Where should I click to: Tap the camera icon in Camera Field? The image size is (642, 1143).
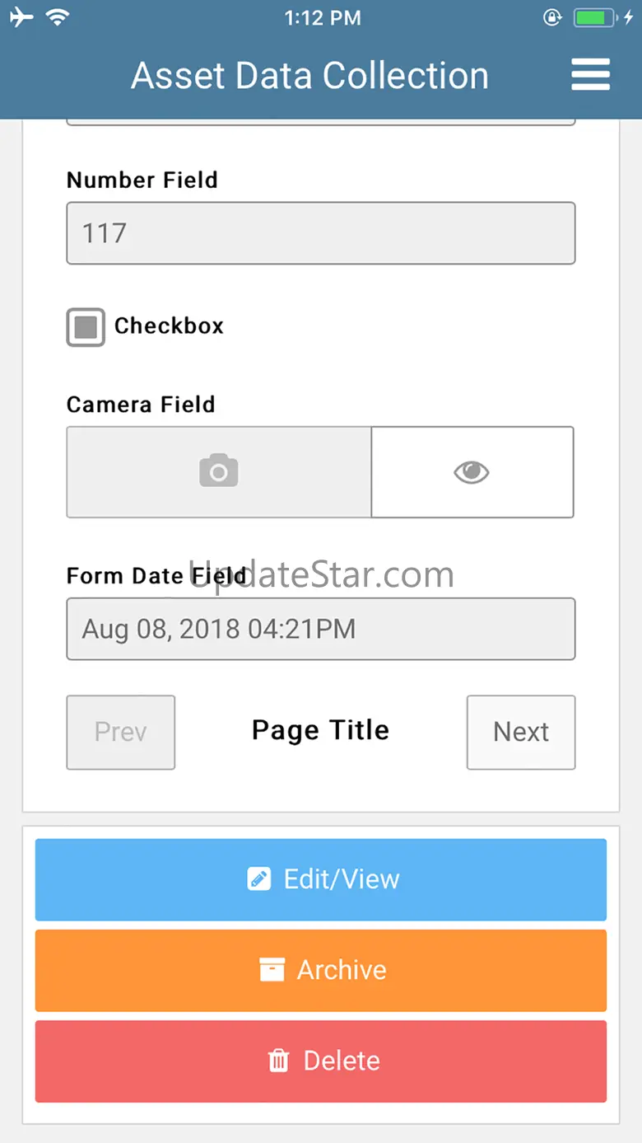[219, 471]
